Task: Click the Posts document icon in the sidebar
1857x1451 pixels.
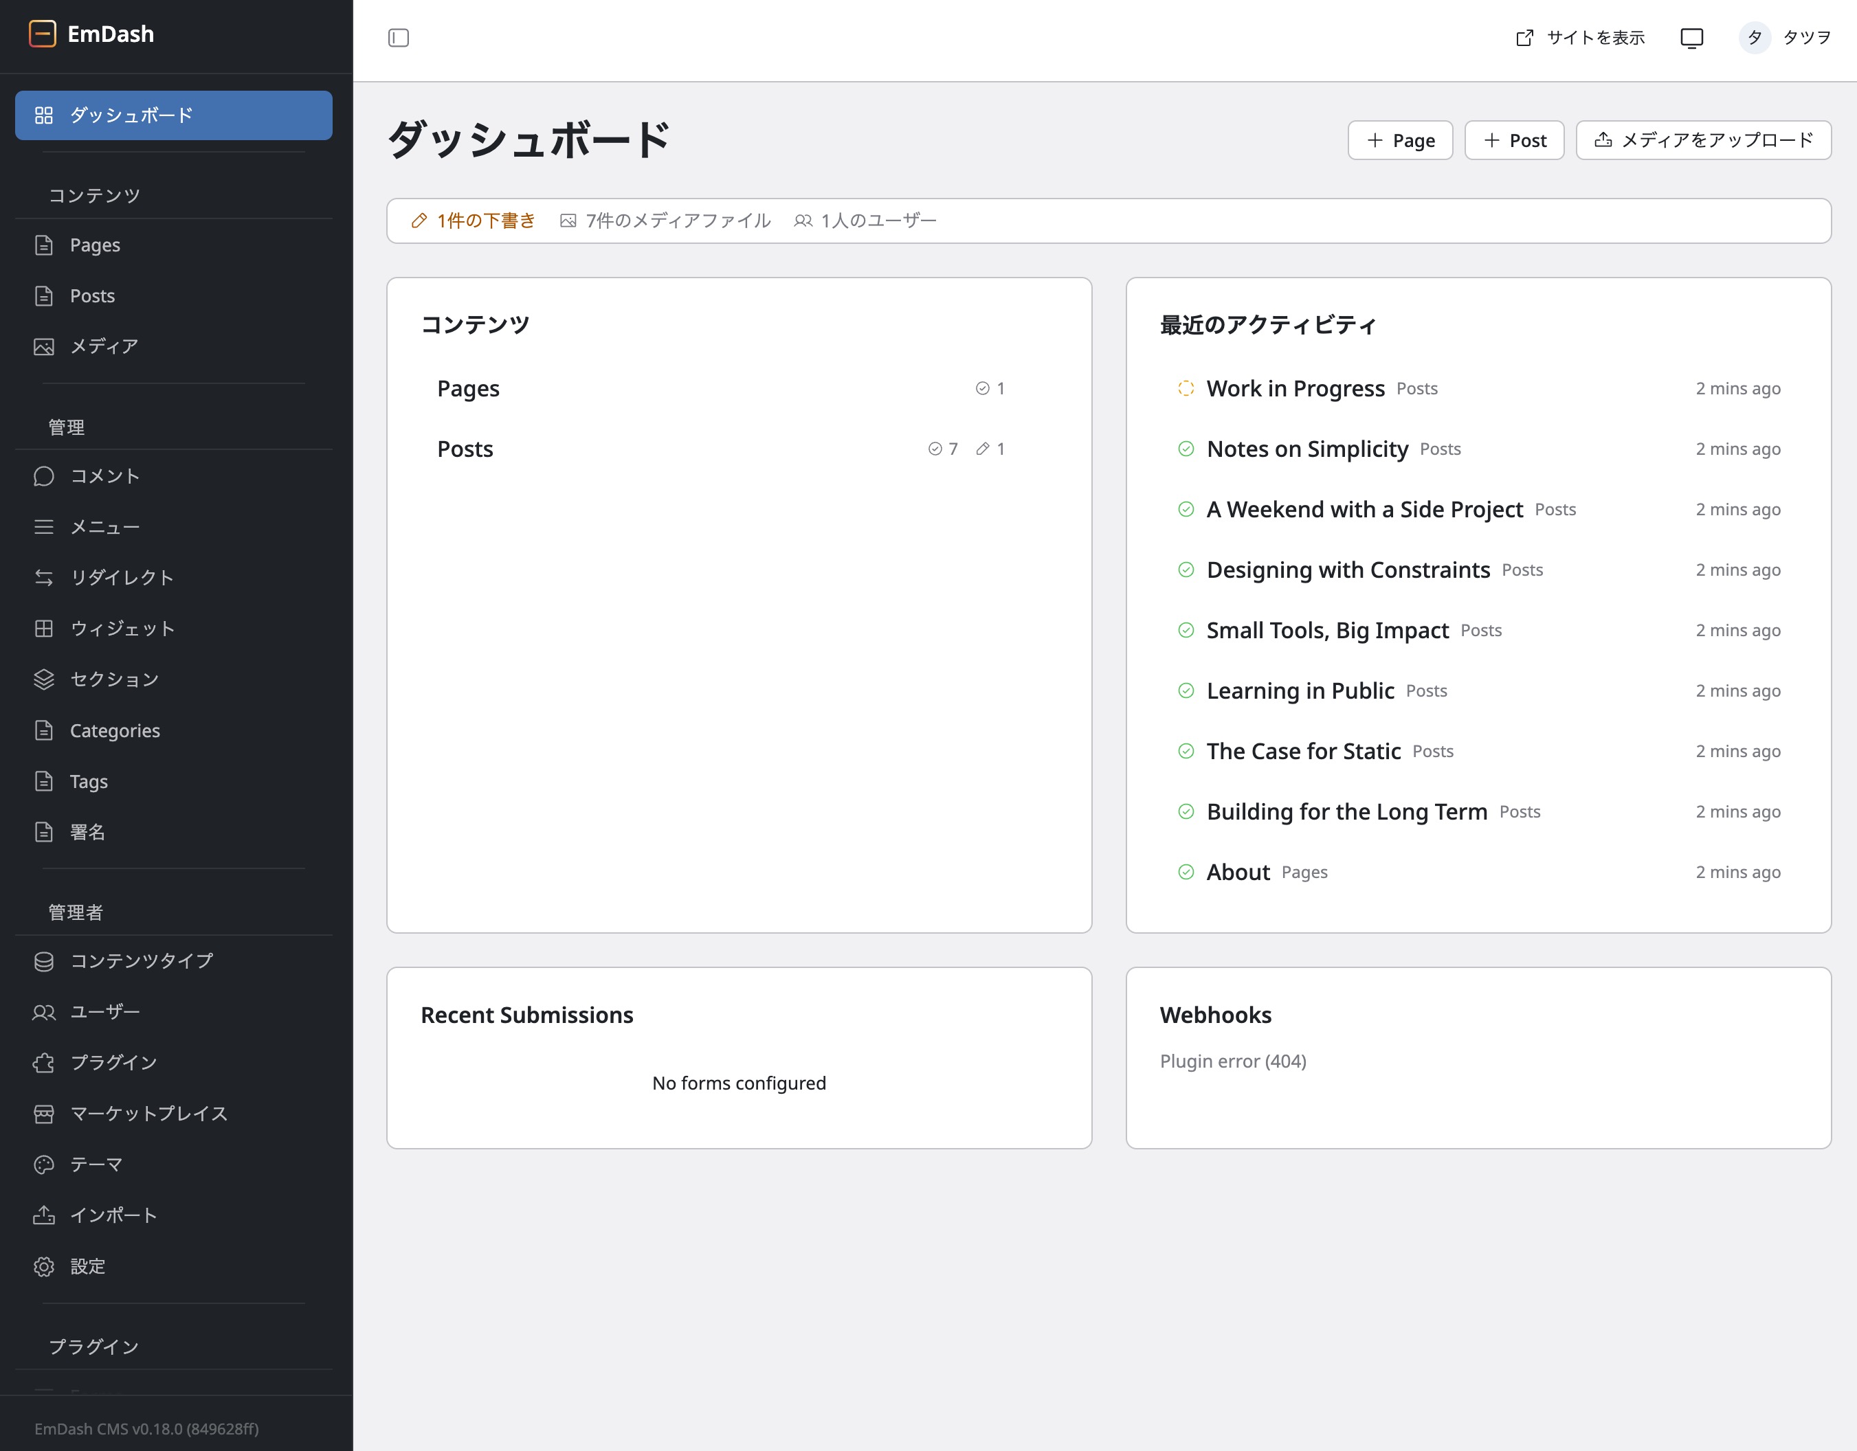Action: 43,296
